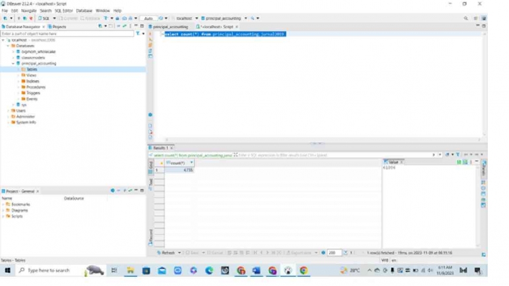Image resolution: width=509 pixels, height=286 pixels.
Task: Click the Export data button
Action: (299, 252)
